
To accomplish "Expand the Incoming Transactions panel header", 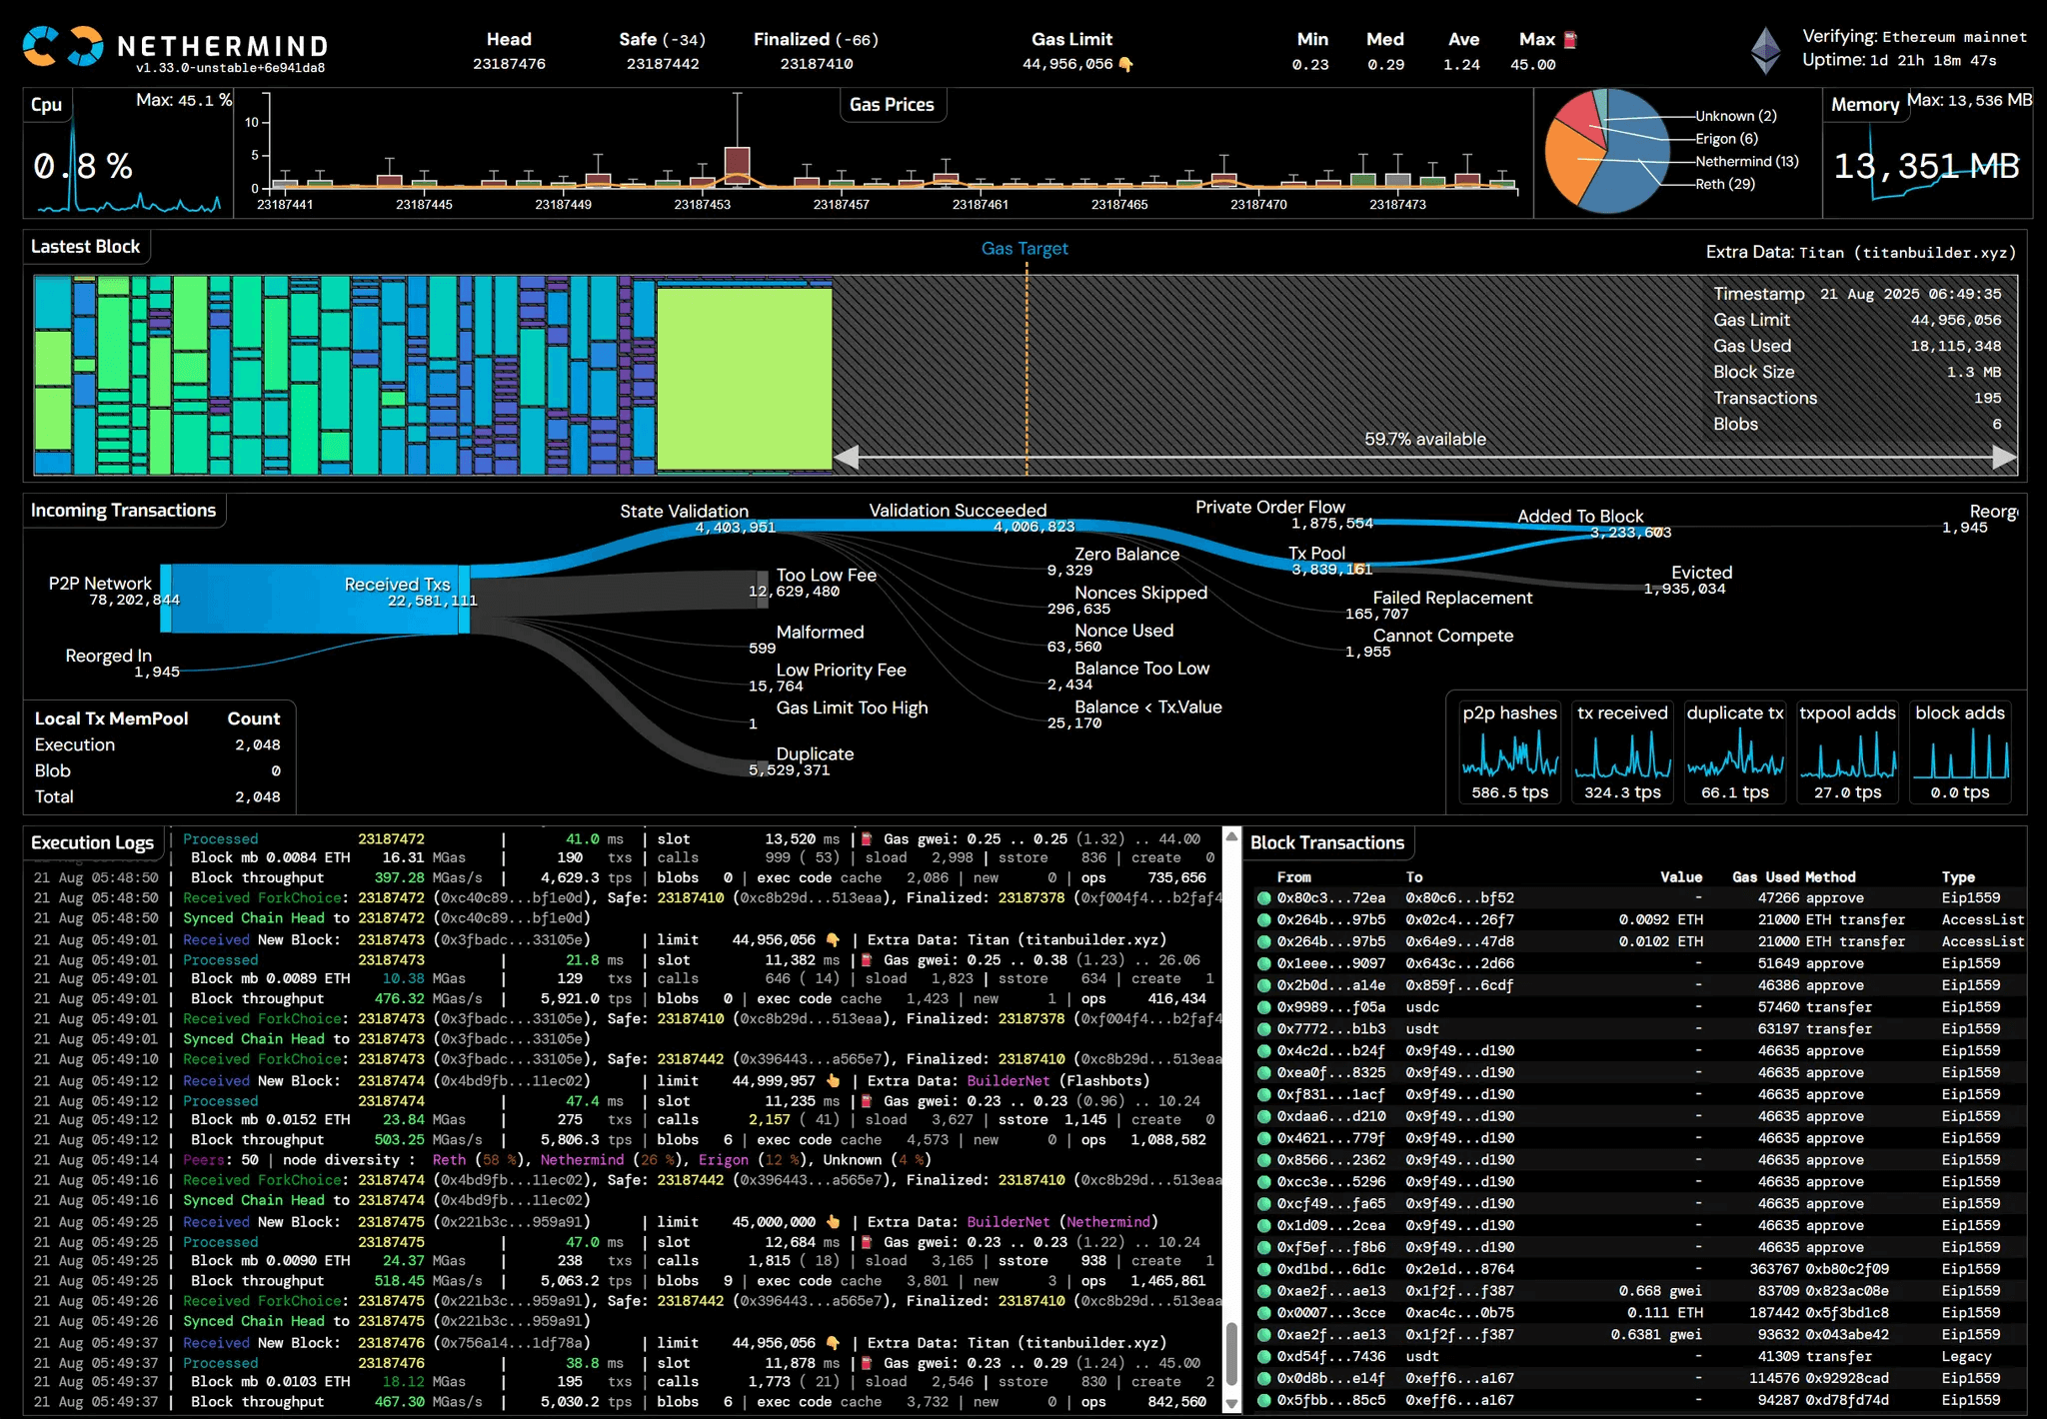I will click(124, 510).
